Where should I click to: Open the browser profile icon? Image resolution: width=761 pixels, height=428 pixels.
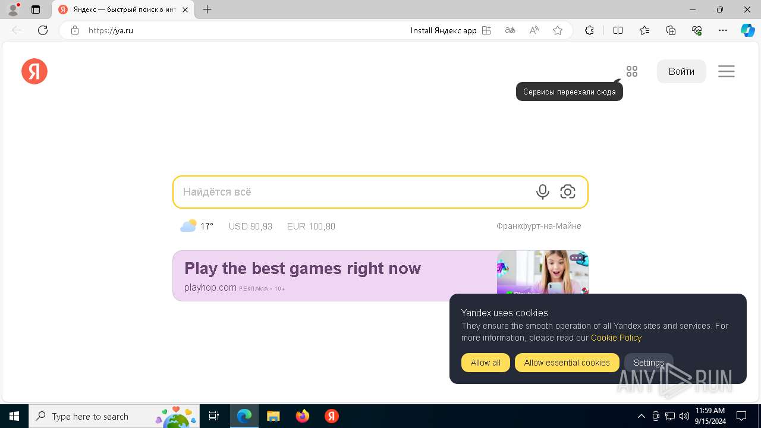[x=13, y=10]
